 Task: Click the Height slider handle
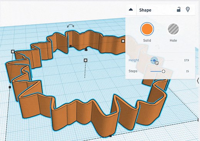pos(154,60)
